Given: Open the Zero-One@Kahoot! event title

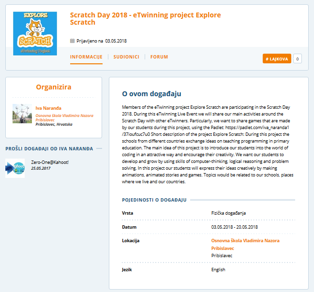Looking at the screenshot, I should 50,162.
